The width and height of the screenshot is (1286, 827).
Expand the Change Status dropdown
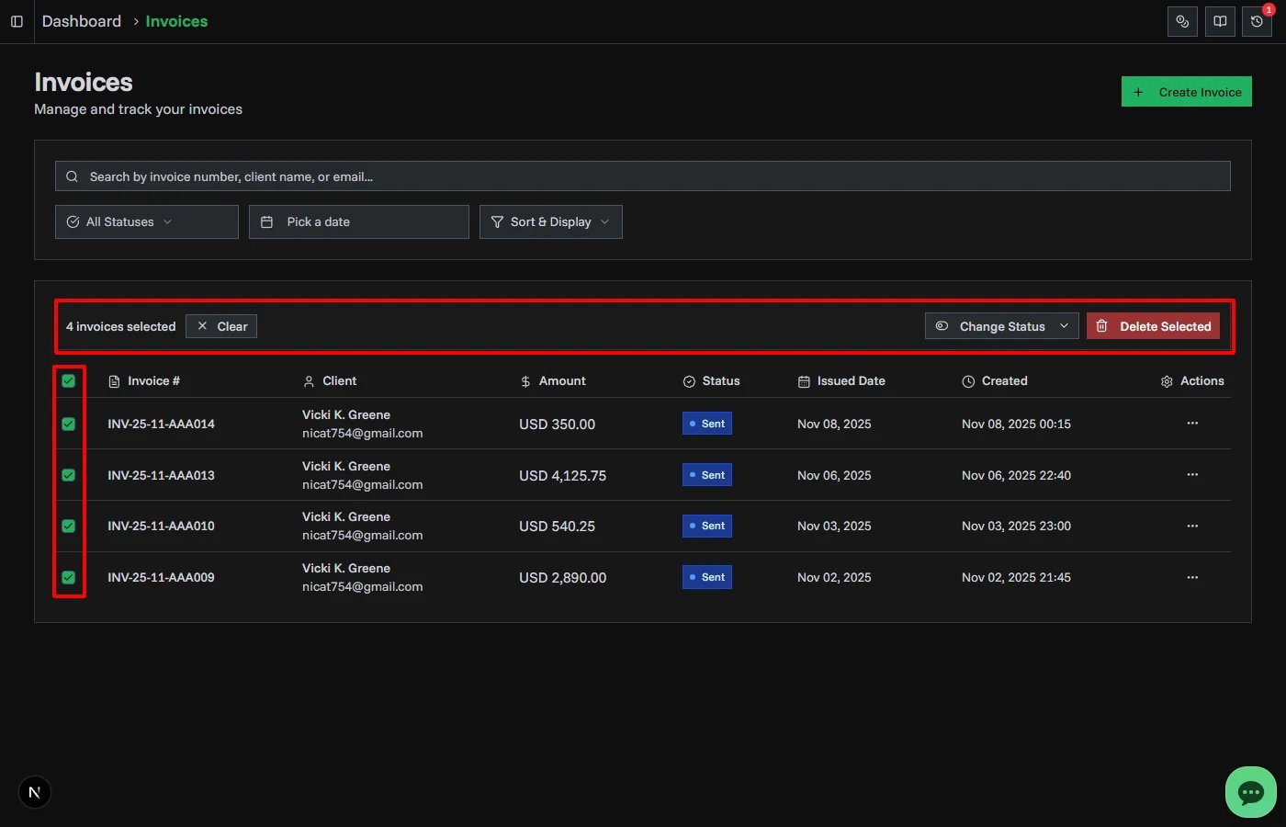1001,326
